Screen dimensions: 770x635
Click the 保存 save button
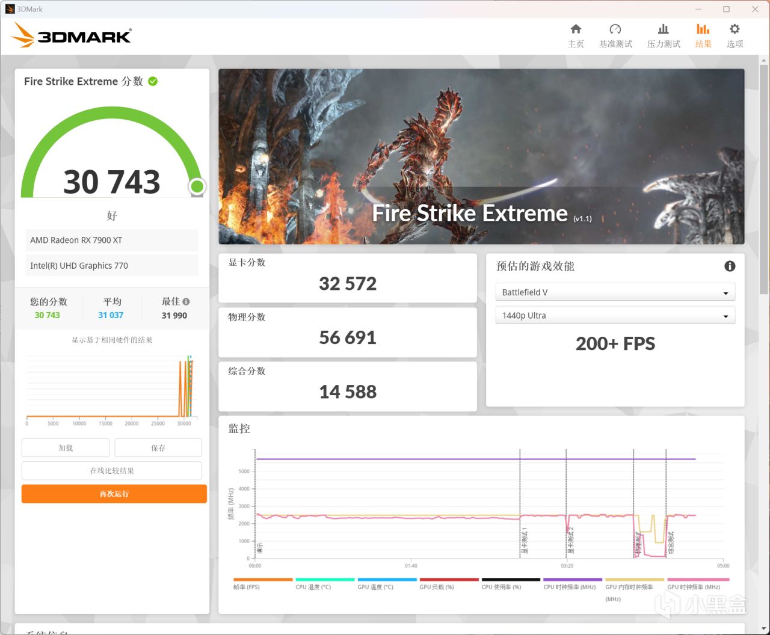tap(158, 448)
